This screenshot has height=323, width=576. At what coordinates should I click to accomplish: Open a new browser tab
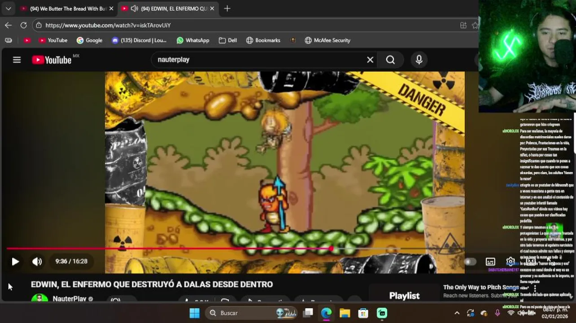pos(227,9)
